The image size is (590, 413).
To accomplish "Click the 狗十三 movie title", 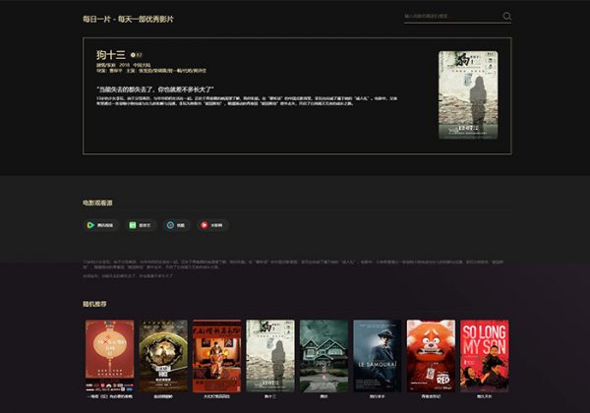I will tap(111, 54).
